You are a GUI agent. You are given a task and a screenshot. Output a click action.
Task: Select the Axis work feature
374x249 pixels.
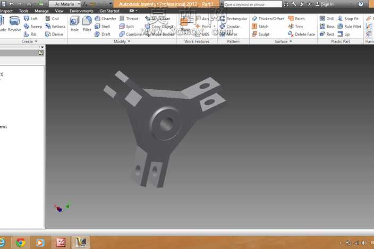(x=202, y=19)
